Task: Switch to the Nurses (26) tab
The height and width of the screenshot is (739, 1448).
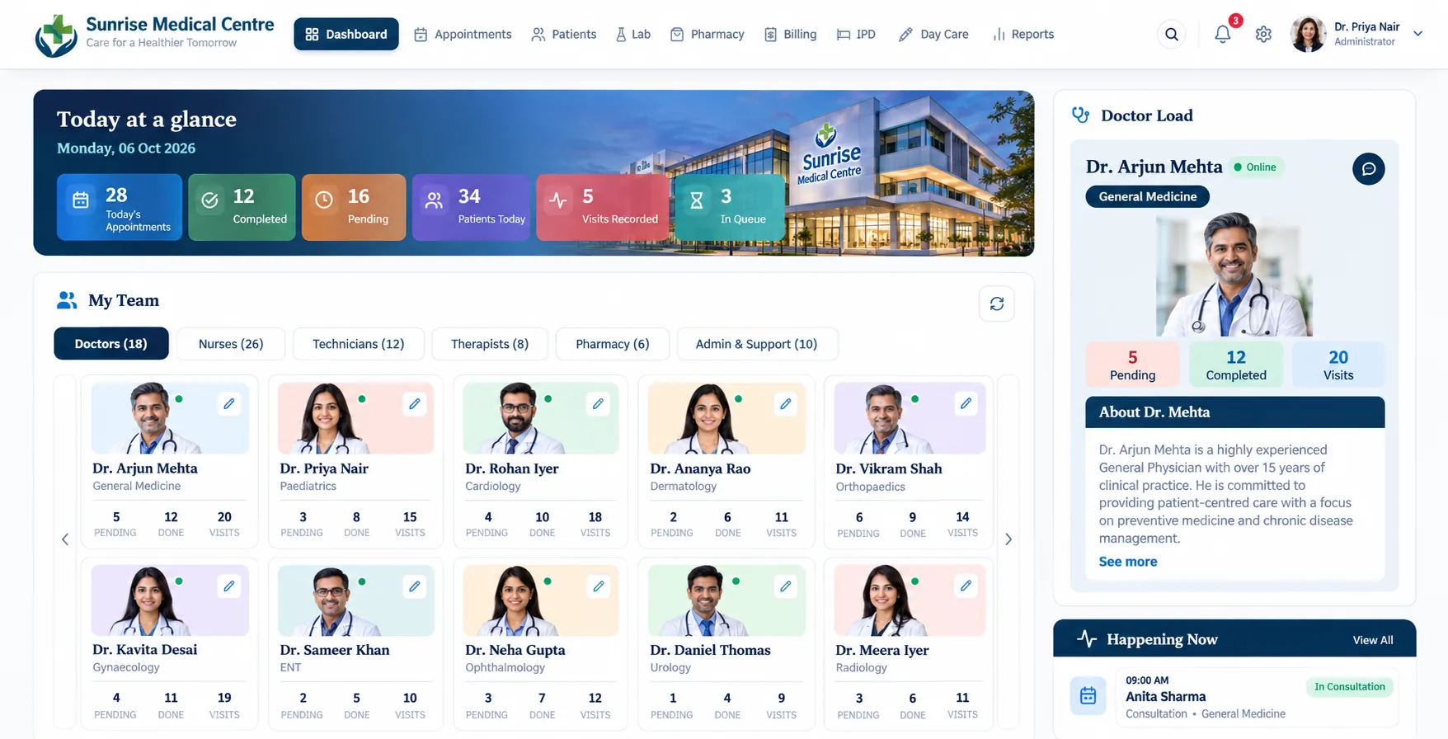Action: pos(231,344)
